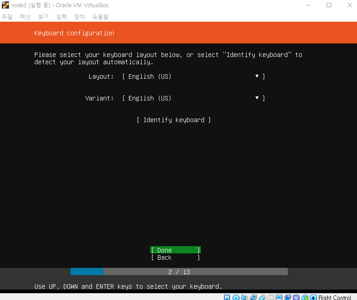Click the audio status icon

tap(244, 297)
